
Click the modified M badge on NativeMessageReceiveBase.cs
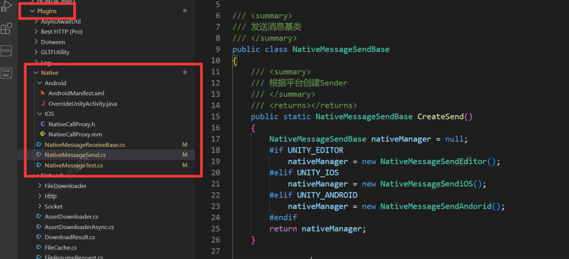[x=185, y=145]
